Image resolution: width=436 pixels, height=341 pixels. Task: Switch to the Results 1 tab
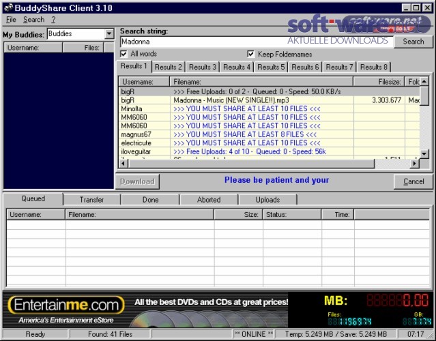pyautogui.click(x=134, y=66)
